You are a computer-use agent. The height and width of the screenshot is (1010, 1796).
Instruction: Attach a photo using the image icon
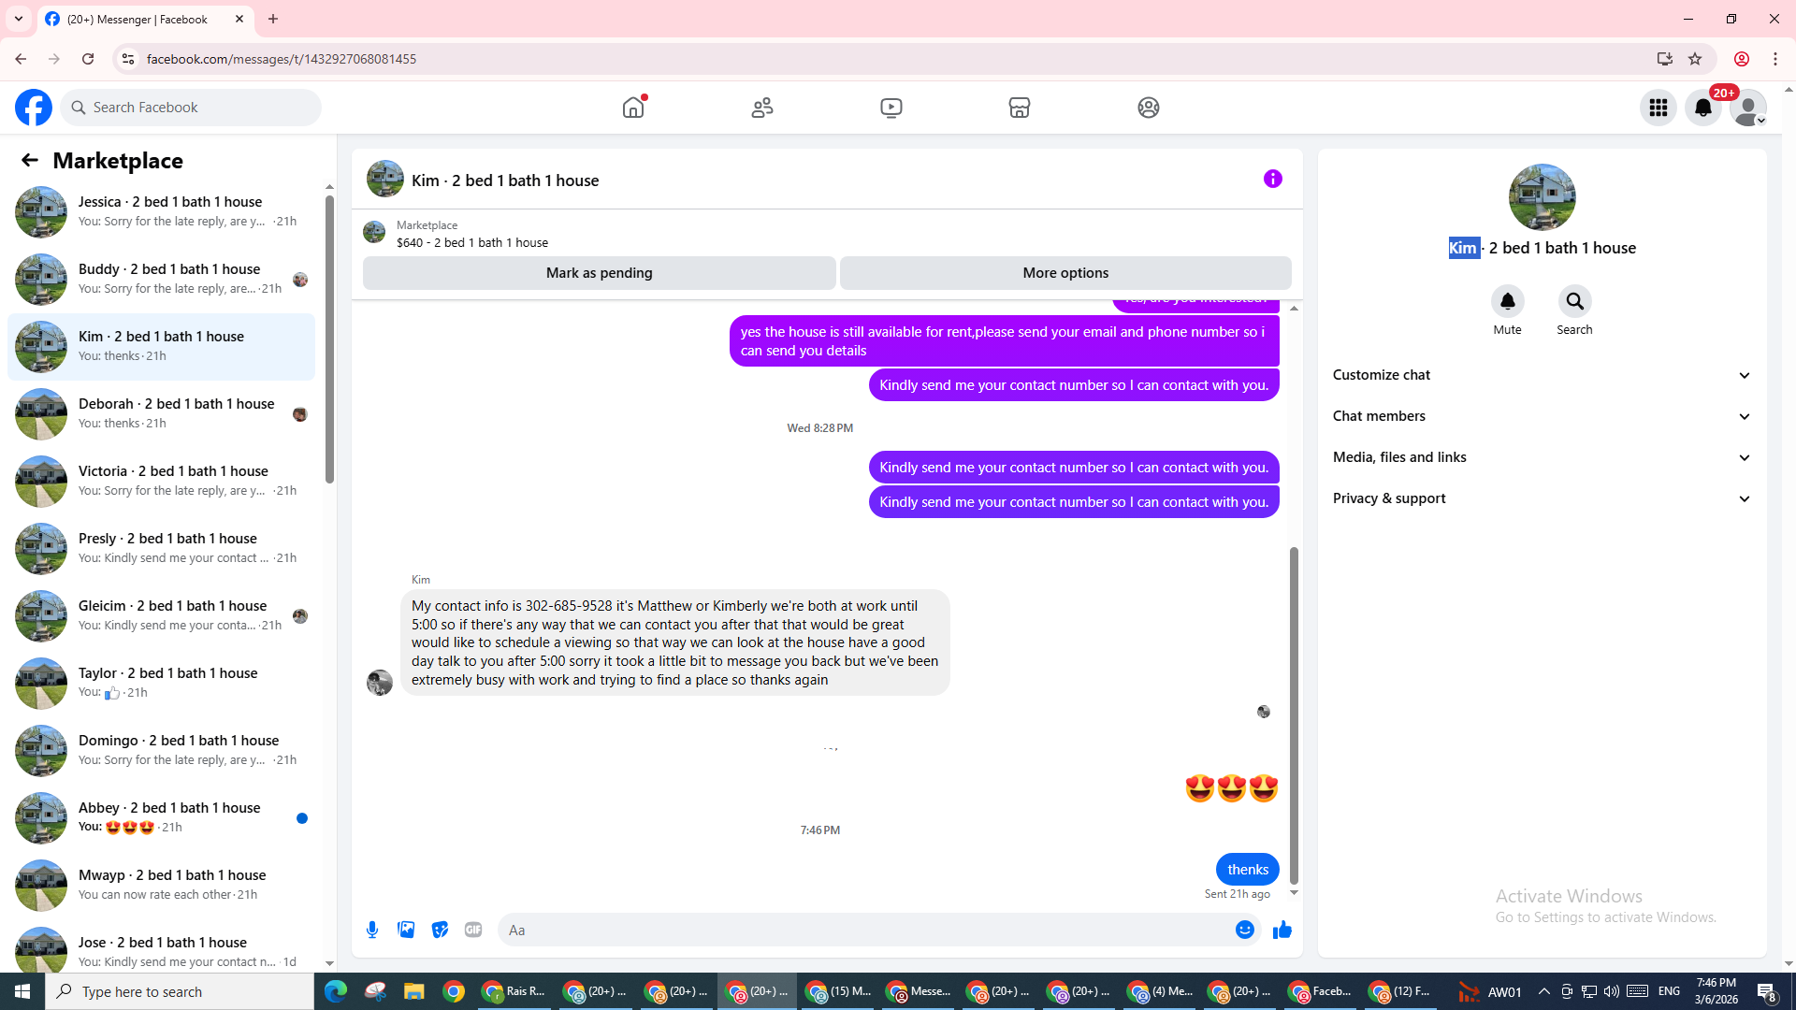pyautogui.click(x=406, y=930)
